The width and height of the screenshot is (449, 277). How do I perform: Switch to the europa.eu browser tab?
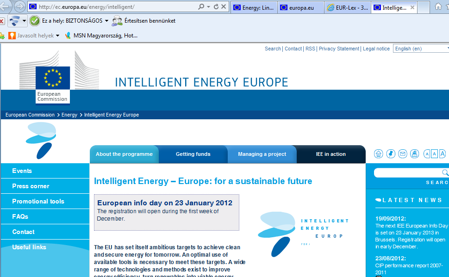pos(301,8)
